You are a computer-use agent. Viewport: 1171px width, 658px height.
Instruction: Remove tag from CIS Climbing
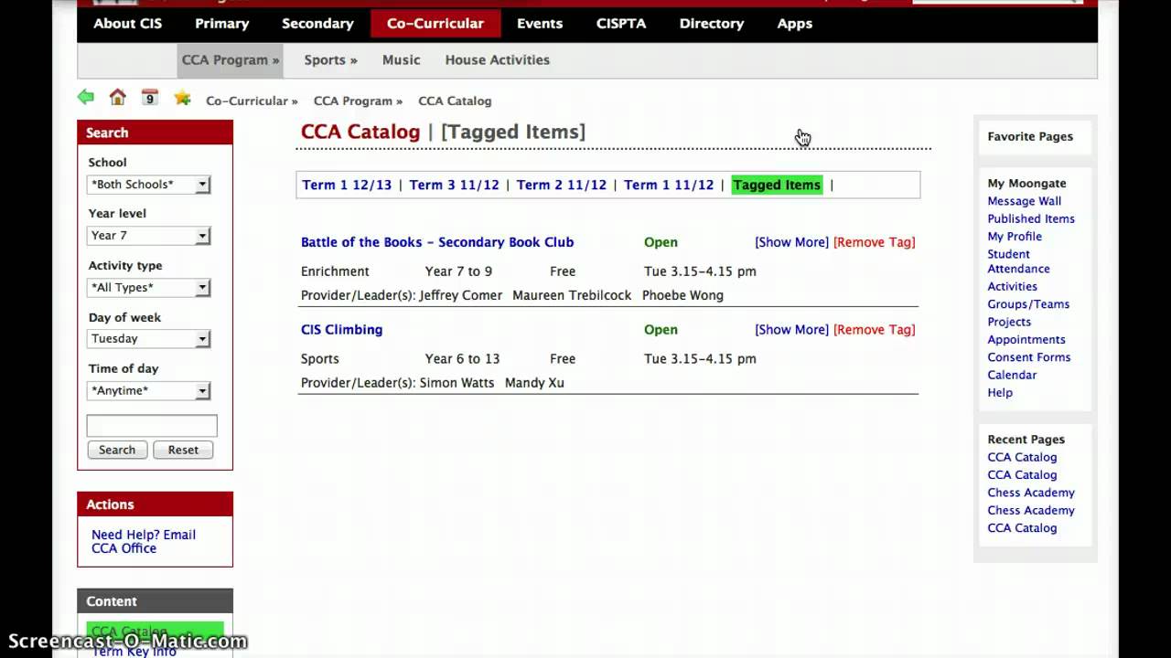pyautogui.click(x=874, y=330)
